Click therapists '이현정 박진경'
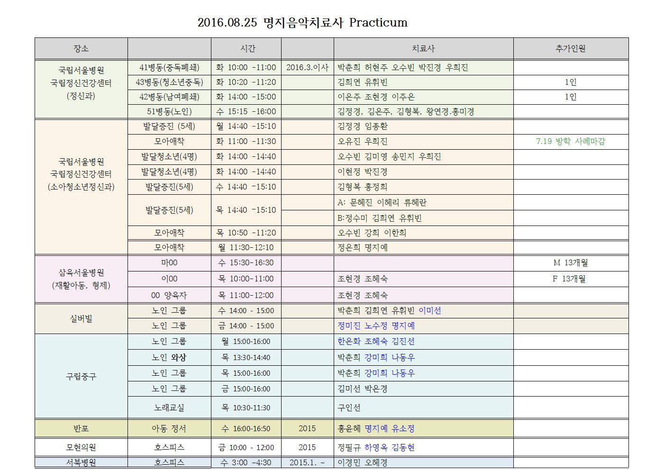The width and height of the screenshot is (665, 470). [363, 172]
